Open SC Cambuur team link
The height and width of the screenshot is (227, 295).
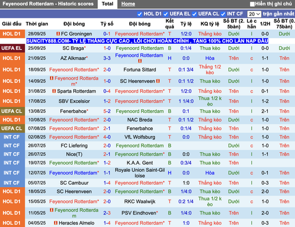[x=74, y=183]
